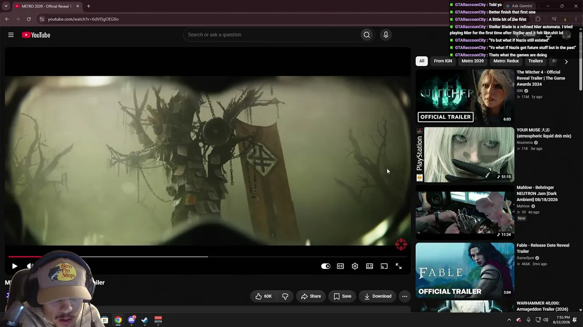
Task: Click the magnifier search button
Action: 367,35
